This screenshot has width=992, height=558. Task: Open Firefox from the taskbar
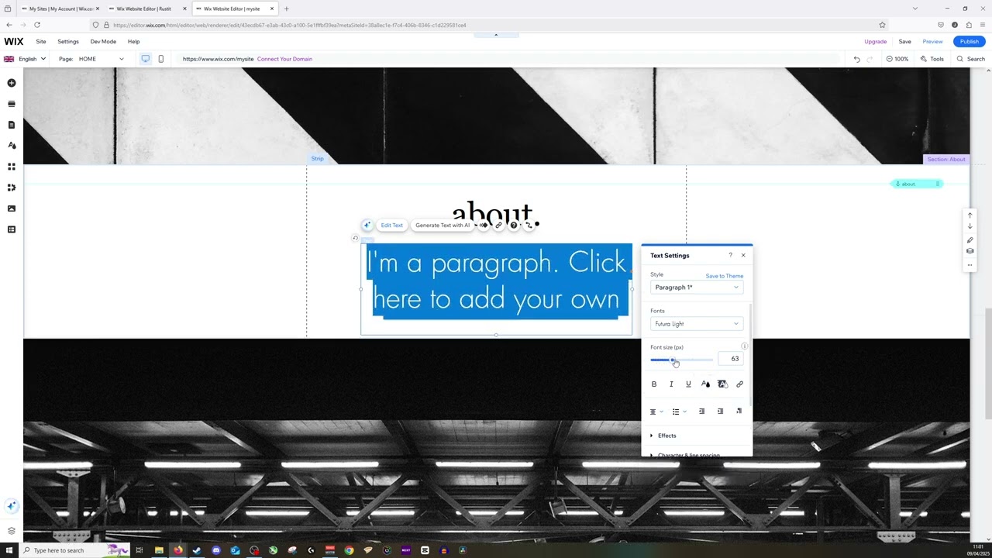click(x=177, y=550)
